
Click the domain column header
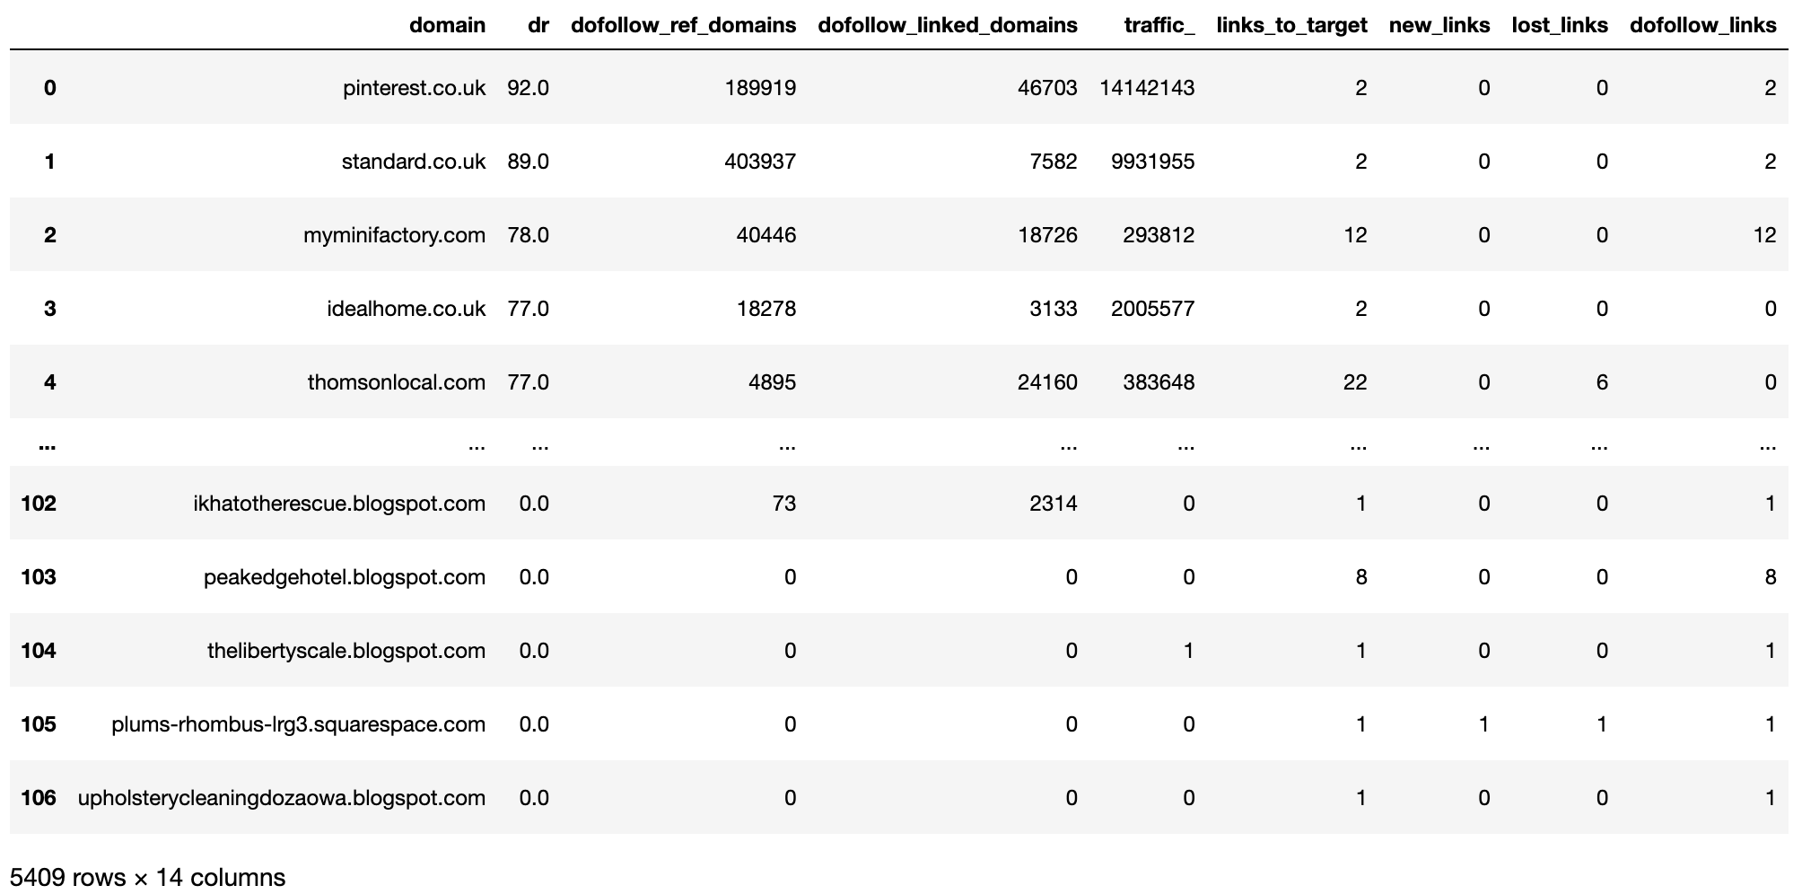pos(446,24)
